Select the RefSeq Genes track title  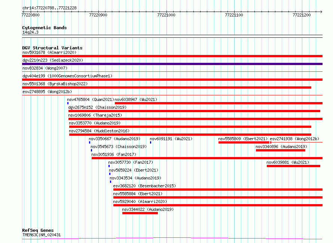38,230
